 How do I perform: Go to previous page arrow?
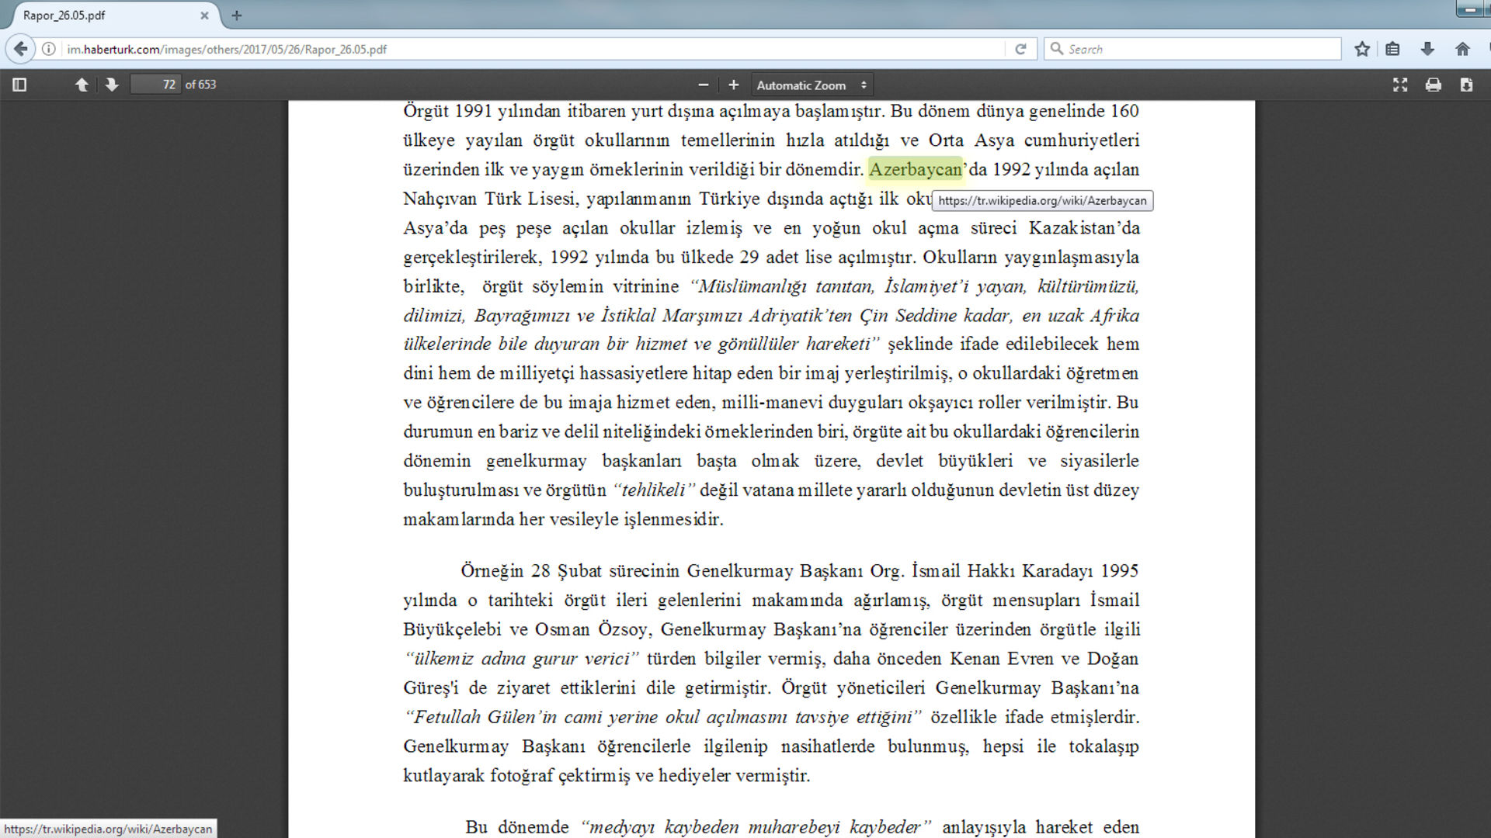coord(82,85)
